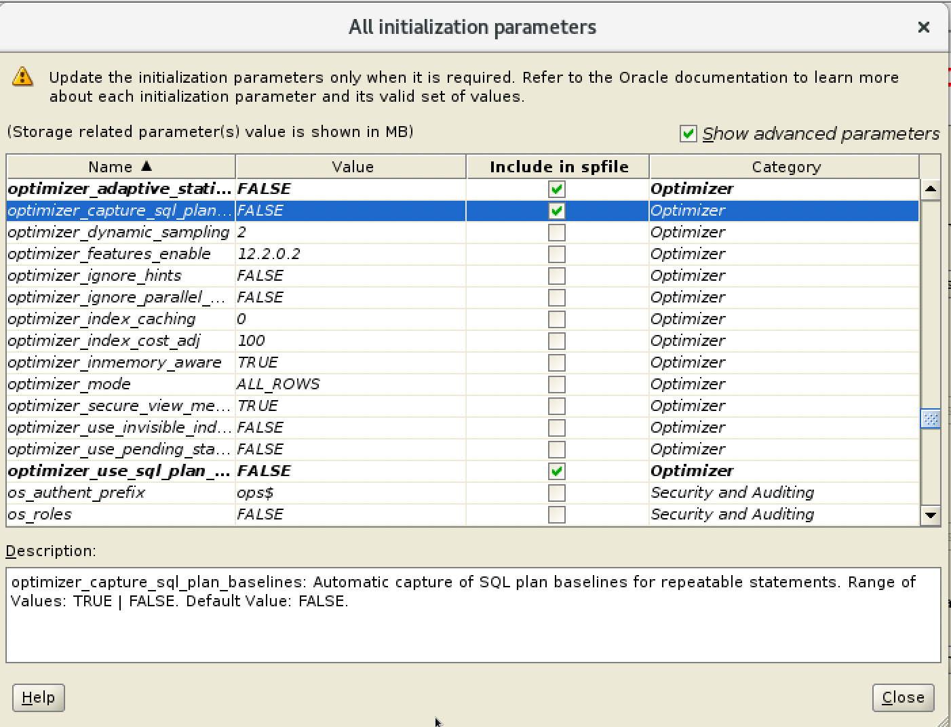Close the All initialization parameters dialog

923,27
